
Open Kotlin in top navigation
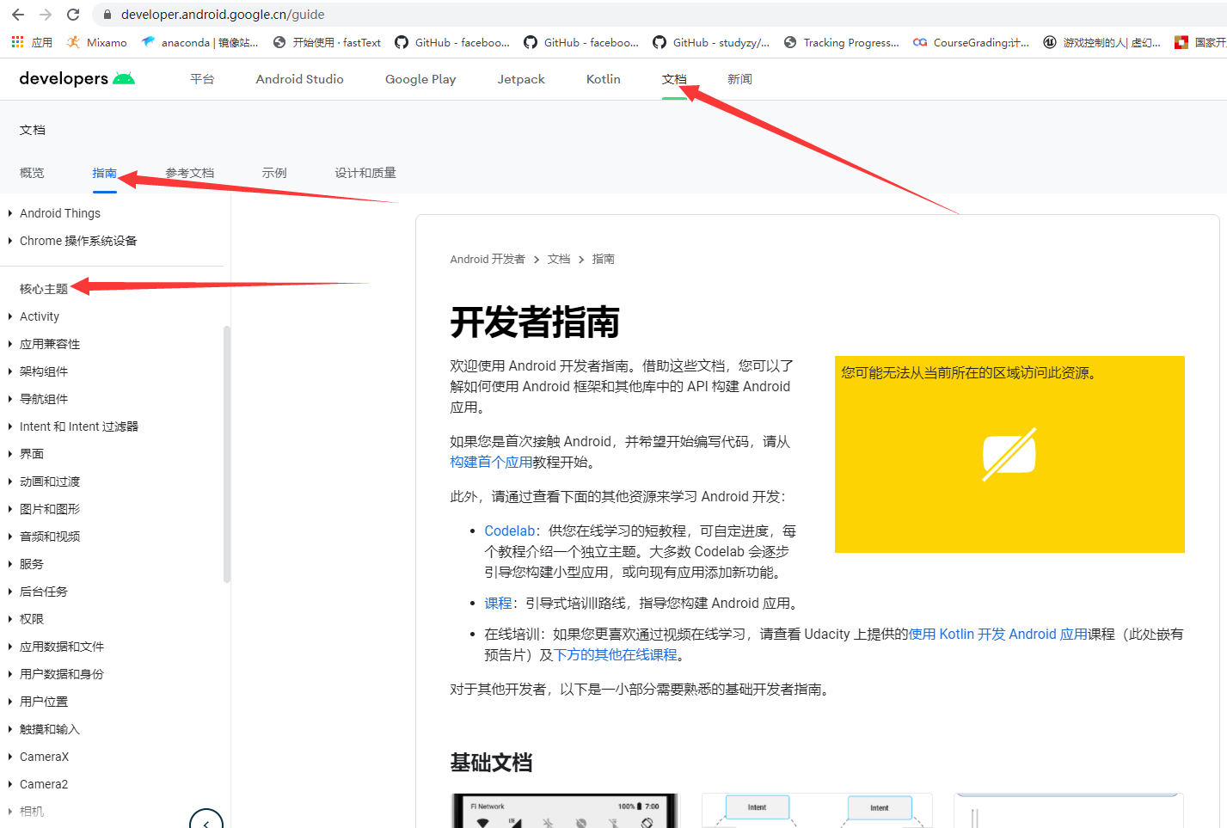pos(603,79)
